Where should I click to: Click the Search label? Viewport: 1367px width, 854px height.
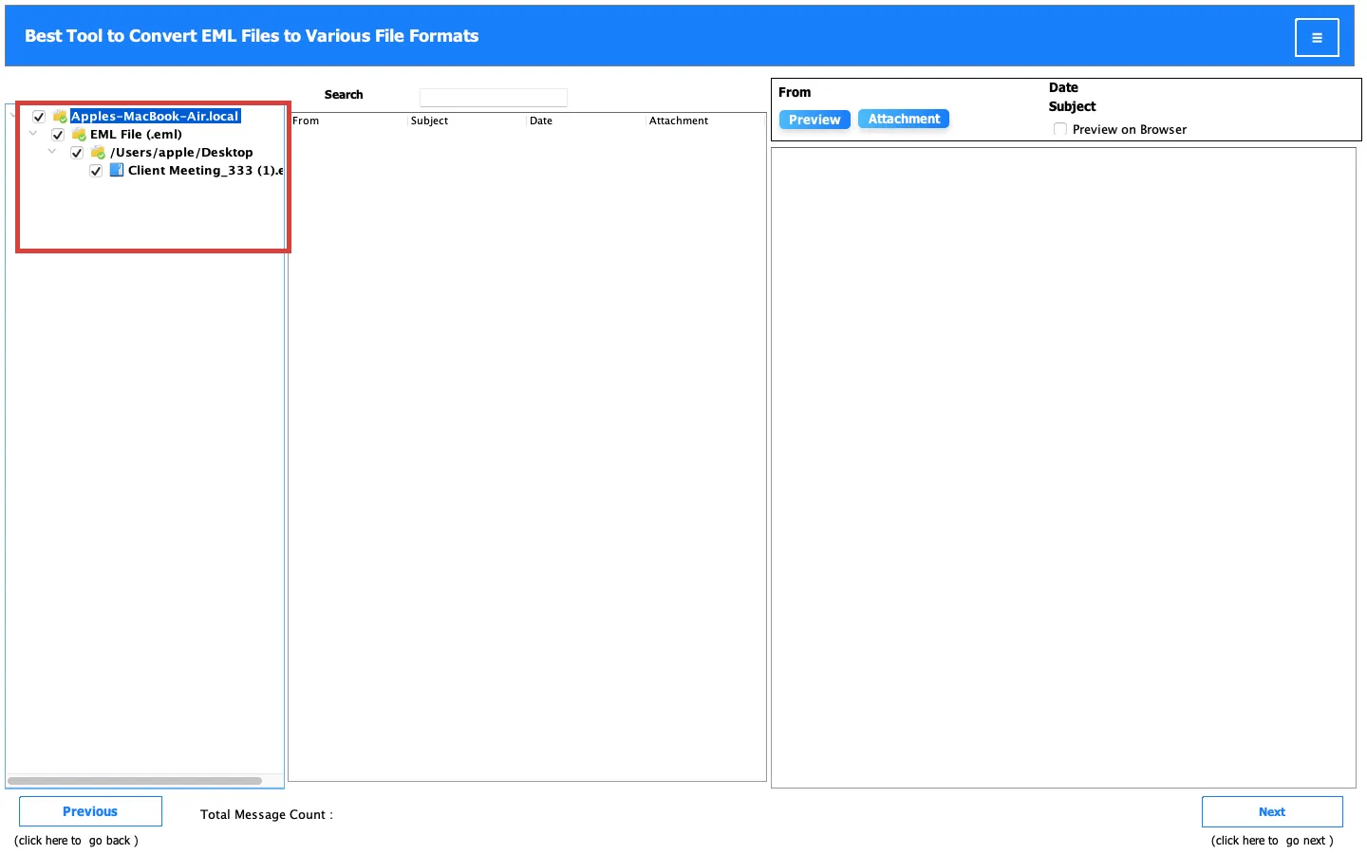(344, 95)
